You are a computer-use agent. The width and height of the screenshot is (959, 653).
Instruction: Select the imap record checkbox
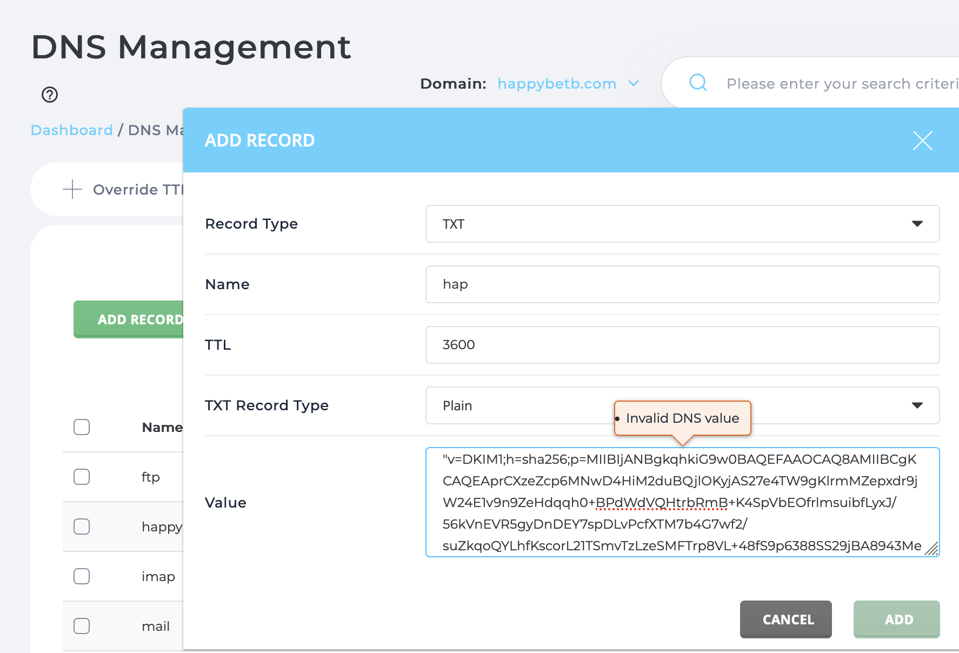82,576
